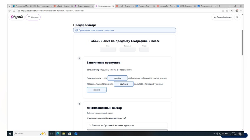This screenshot has width=250, height=140.
Task: Switch to 'Дзен — платформа' tab
Action: tap(43, 6)
